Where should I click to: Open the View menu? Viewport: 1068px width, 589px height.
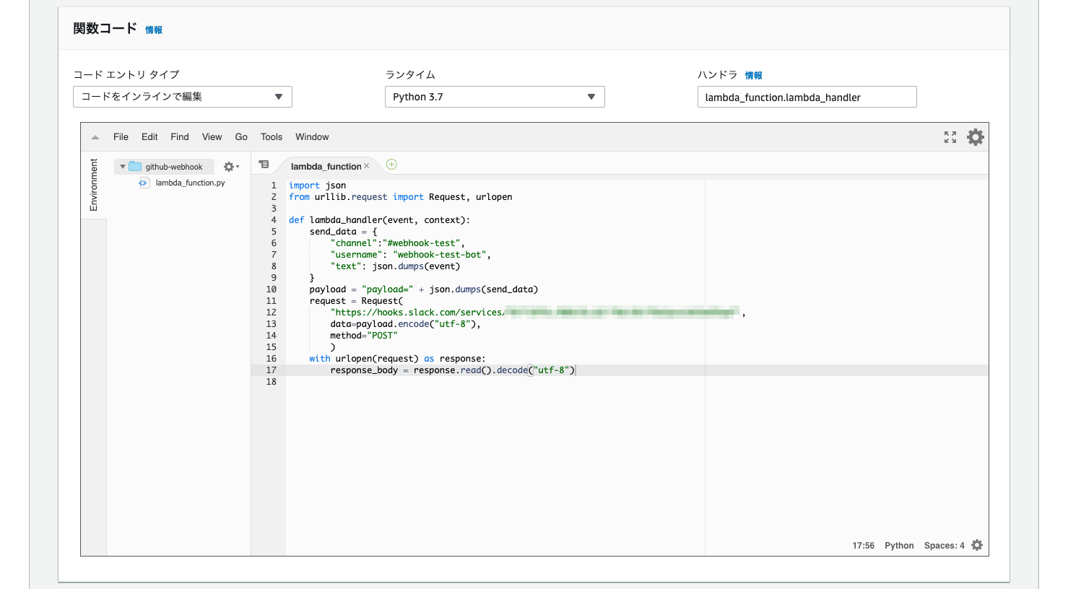212,136
